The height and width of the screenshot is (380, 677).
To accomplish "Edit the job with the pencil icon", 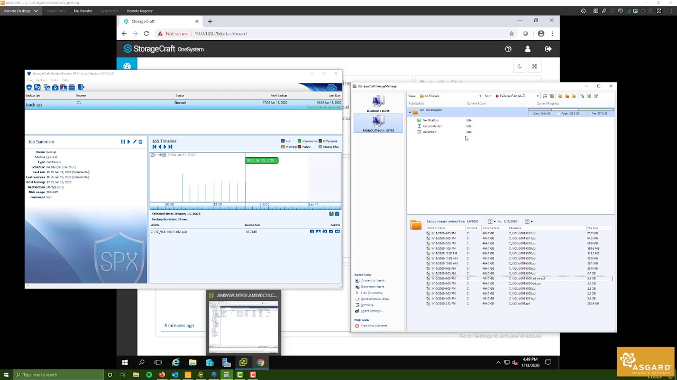I will point(134,141).
